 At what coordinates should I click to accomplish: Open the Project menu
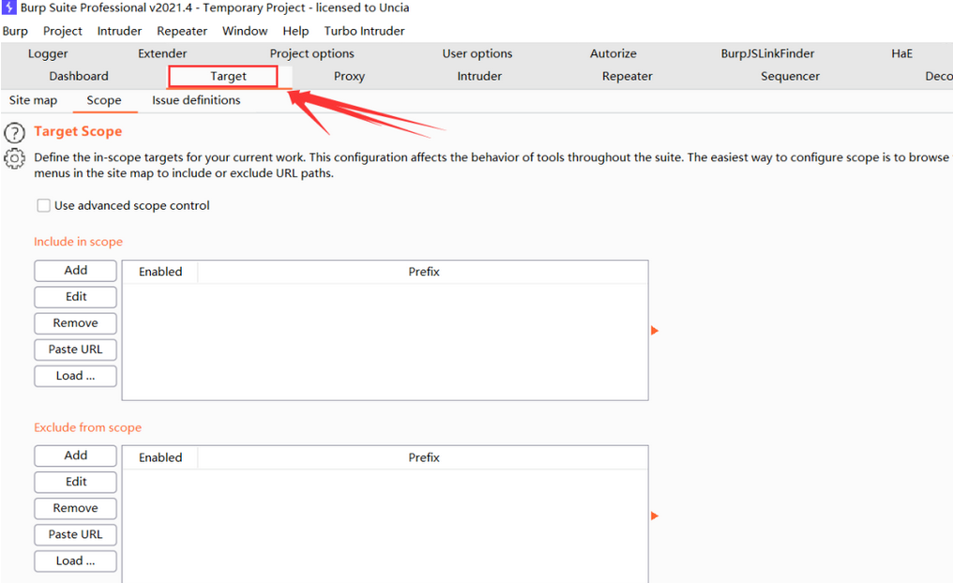coord(63,31)
